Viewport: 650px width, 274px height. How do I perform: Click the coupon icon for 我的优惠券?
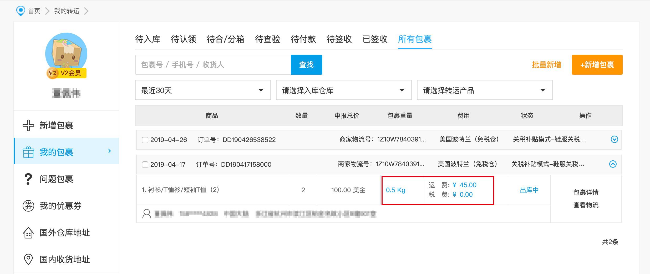[28, 206]
